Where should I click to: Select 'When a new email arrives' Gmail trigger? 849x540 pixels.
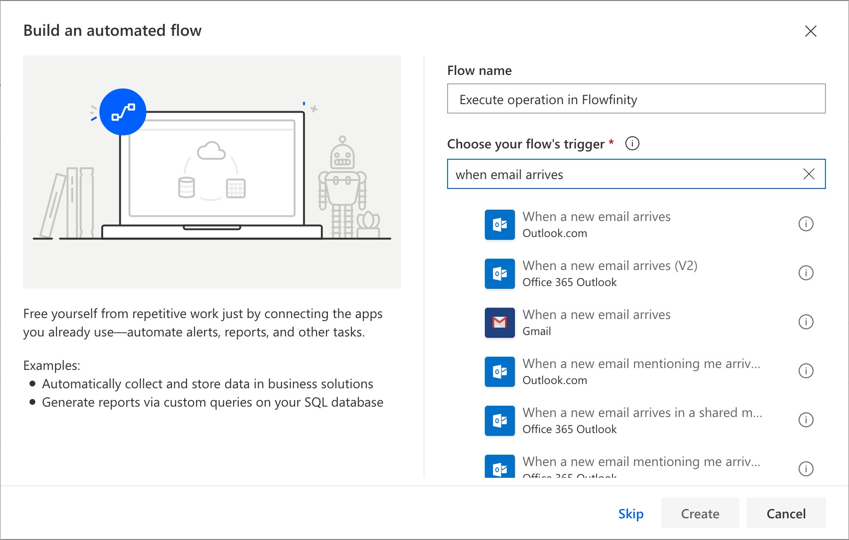[x=596, y=322]
